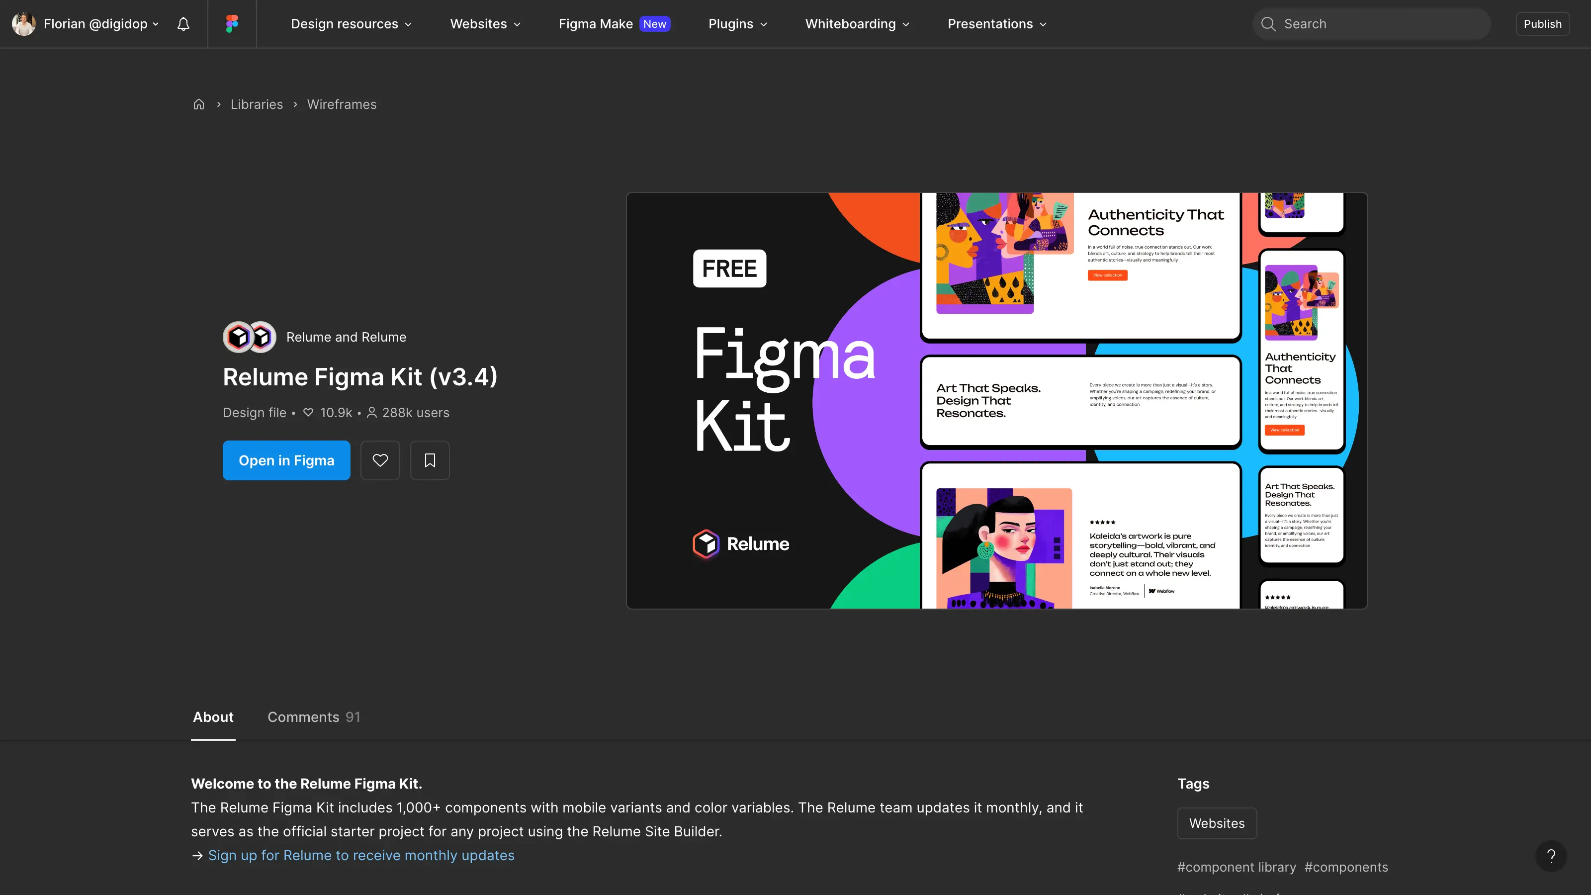
Task: Open Figma Make in the nav
Action: (x=596, y=24)
